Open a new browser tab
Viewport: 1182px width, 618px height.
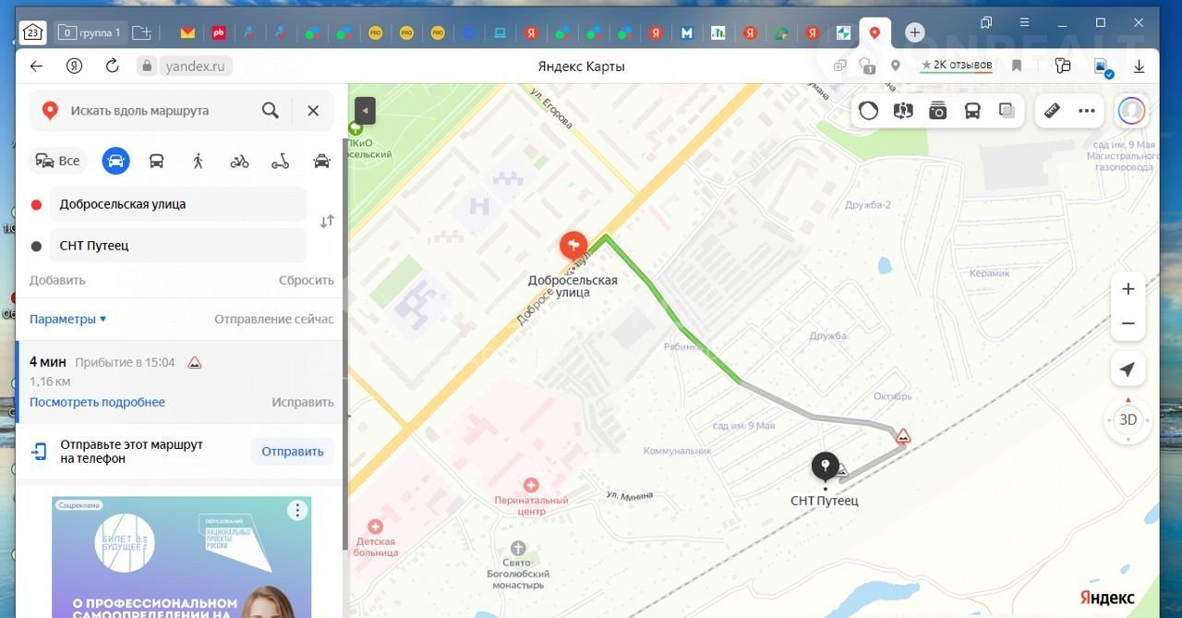tap(914, 32)
